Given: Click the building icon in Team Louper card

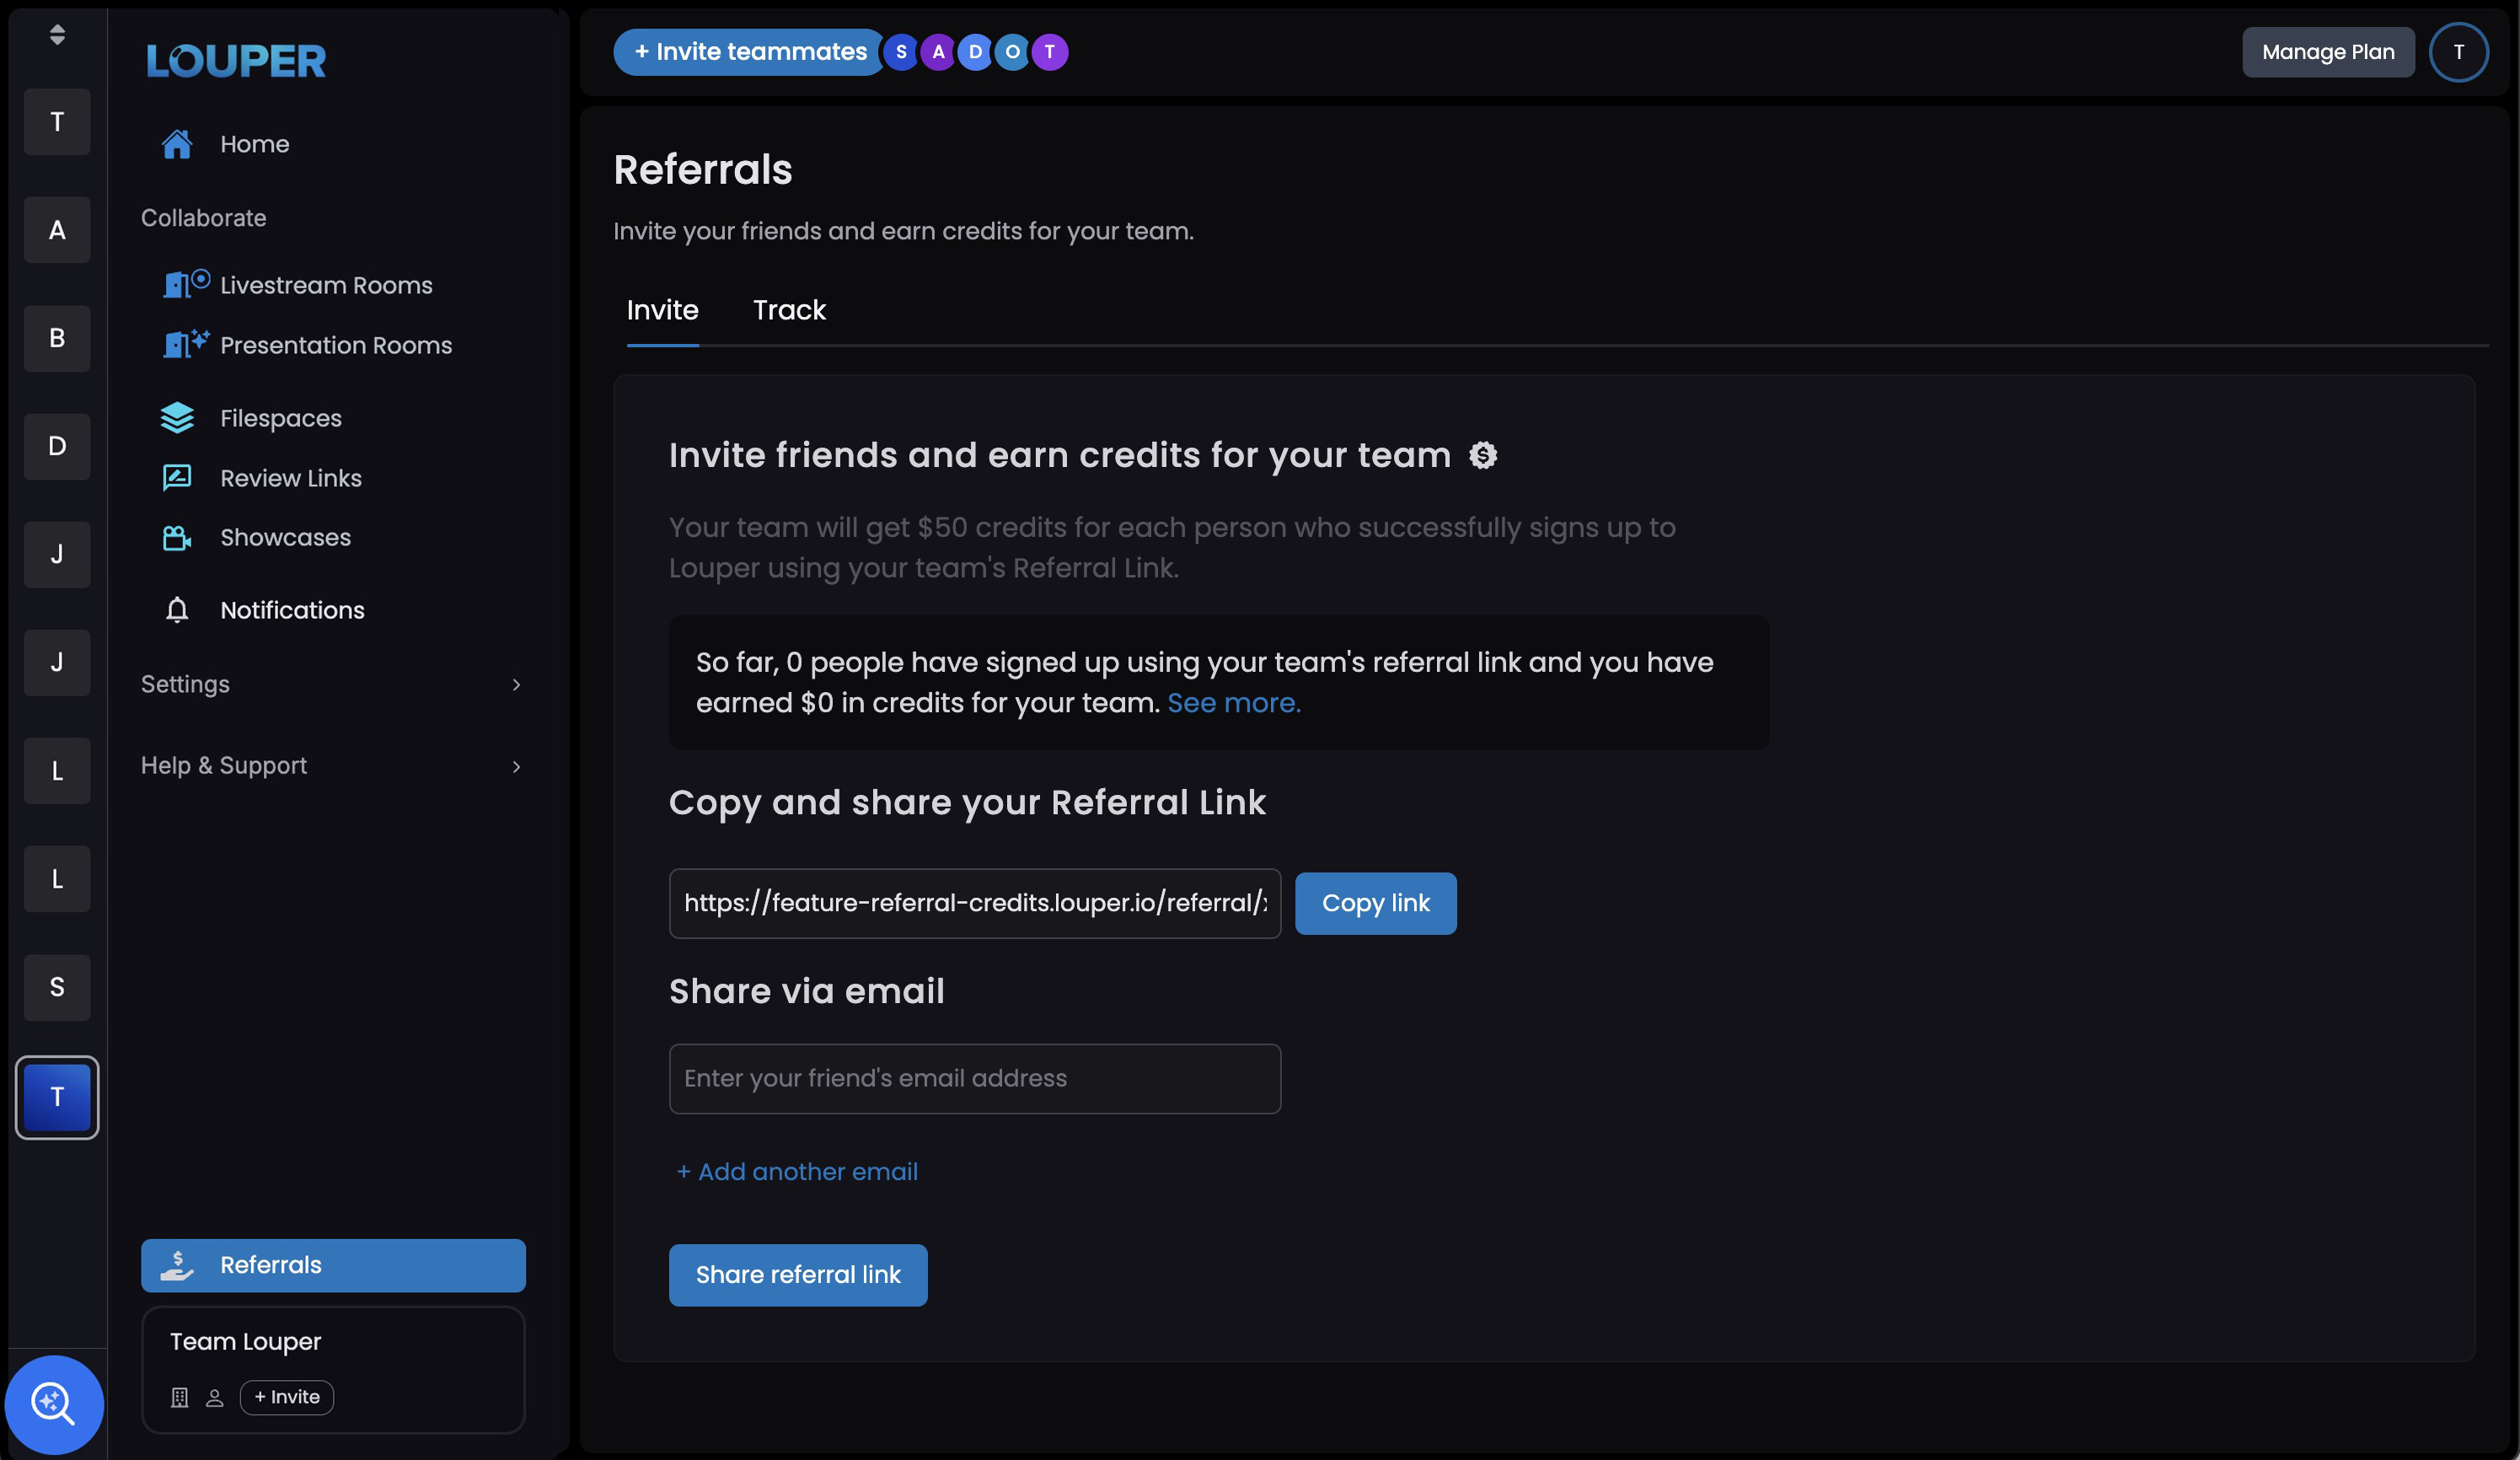Looking at the screenshot, I should tap(179, 1397).
